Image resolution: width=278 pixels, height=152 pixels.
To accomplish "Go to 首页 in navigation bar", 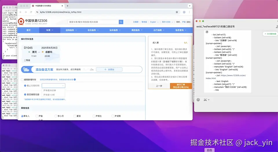I will pos(29,30).
